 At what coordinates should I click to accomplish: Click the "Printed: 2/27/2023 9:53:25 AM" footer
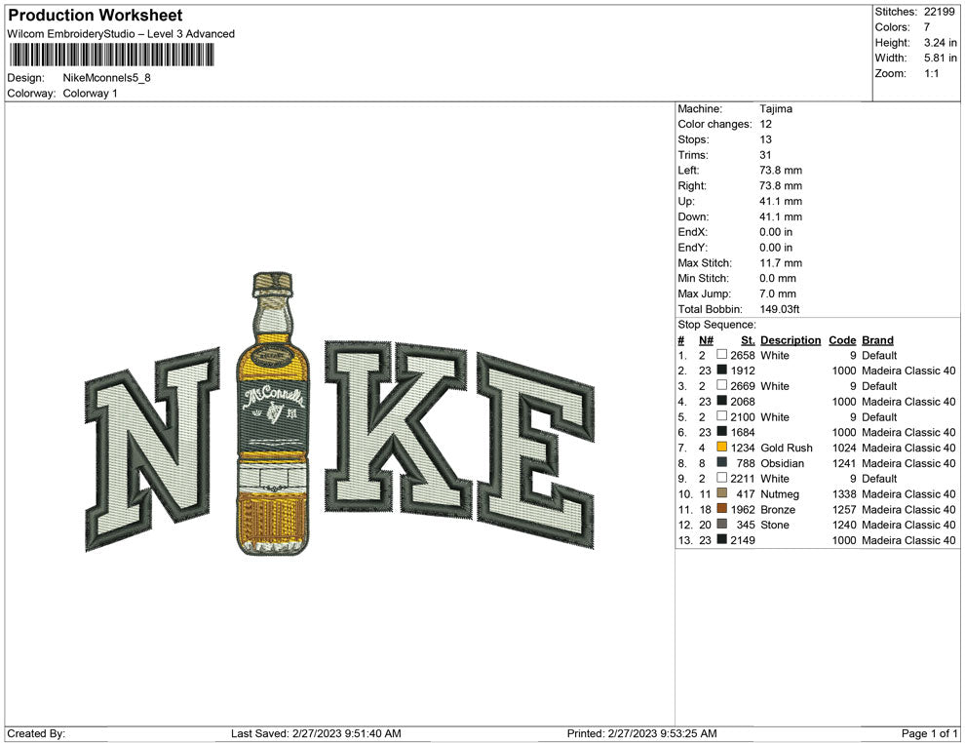641,733
